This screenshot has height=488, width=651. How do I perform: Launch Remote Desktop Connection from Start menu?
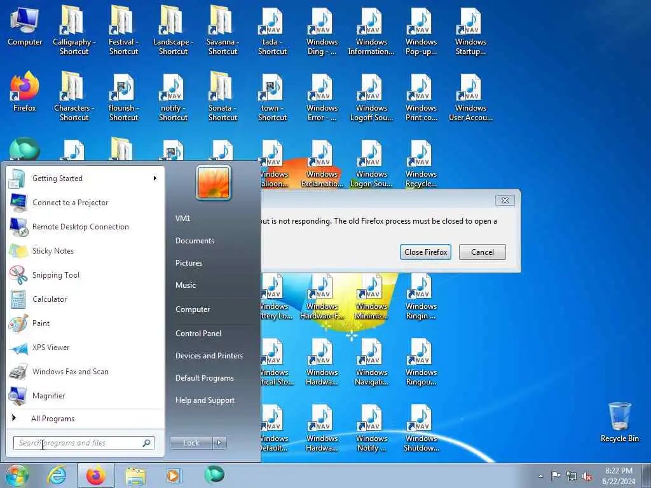pyautogui.click(x=85, y=227)
